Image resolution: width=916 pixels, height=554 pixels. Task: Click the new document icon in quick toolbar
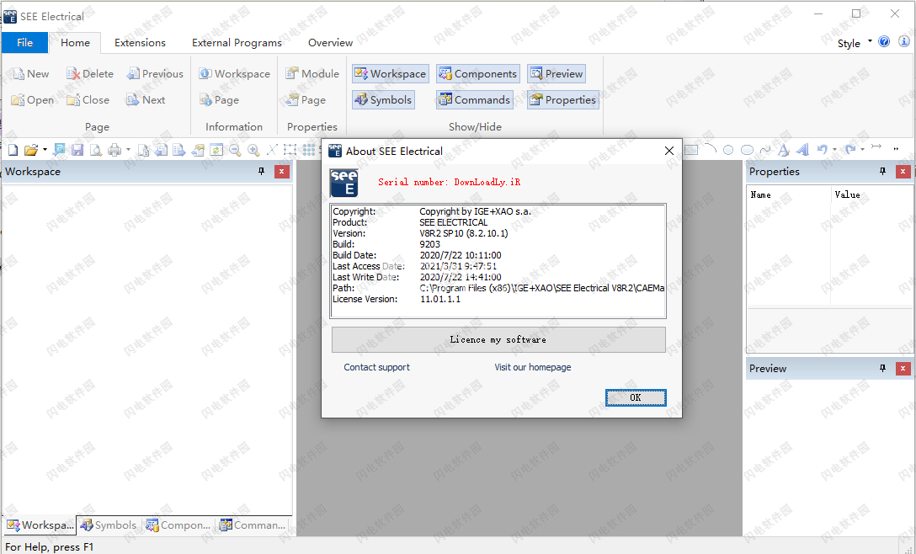[x=13, y=150]
